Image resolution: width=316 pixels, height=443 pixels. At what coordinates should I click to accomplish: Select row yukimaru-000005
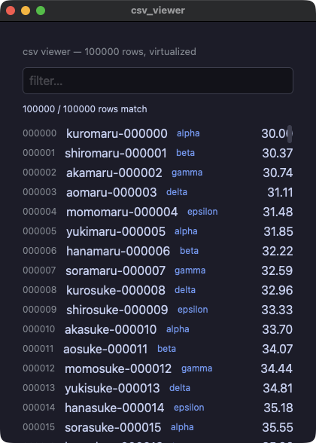click(x=158, y=231)
